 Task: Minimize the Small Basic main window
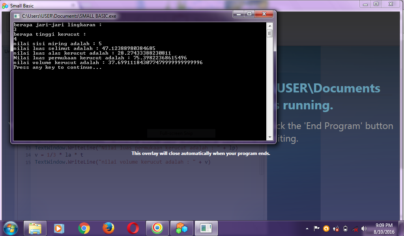tap(365, 4)
